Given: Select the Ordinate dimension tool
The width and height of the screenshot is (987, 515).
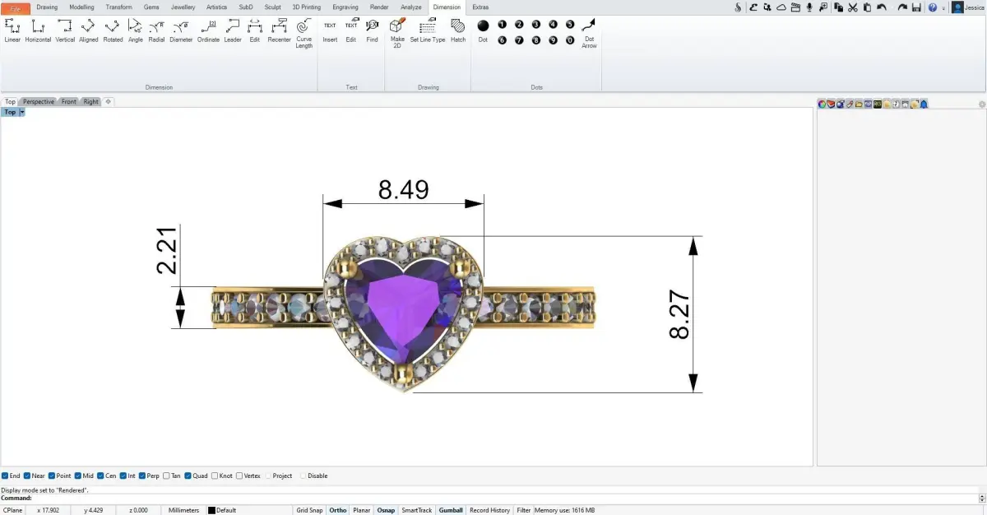Looking at the screenshot, I should pyautogui.click(x=208, y=31).
